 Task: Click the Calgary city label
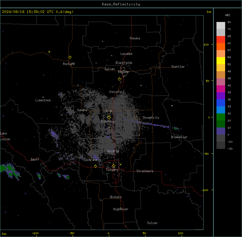pyautogui.click(x=112, y=170)
